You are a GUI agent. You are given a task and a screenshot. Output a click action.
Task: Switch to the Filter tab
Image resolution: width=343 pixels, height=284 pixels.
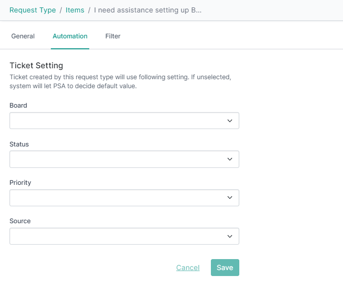click(x=113, y=36)
